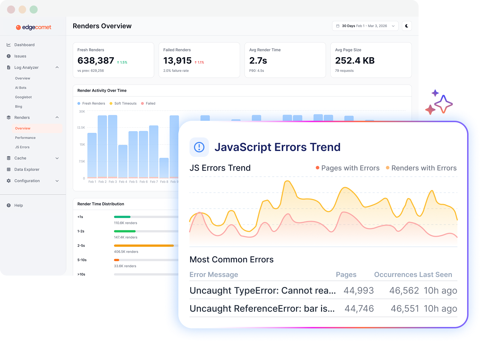Screen dimensions: 481x345
Task: Toggle Failed legend series
Action: [148, 103]
